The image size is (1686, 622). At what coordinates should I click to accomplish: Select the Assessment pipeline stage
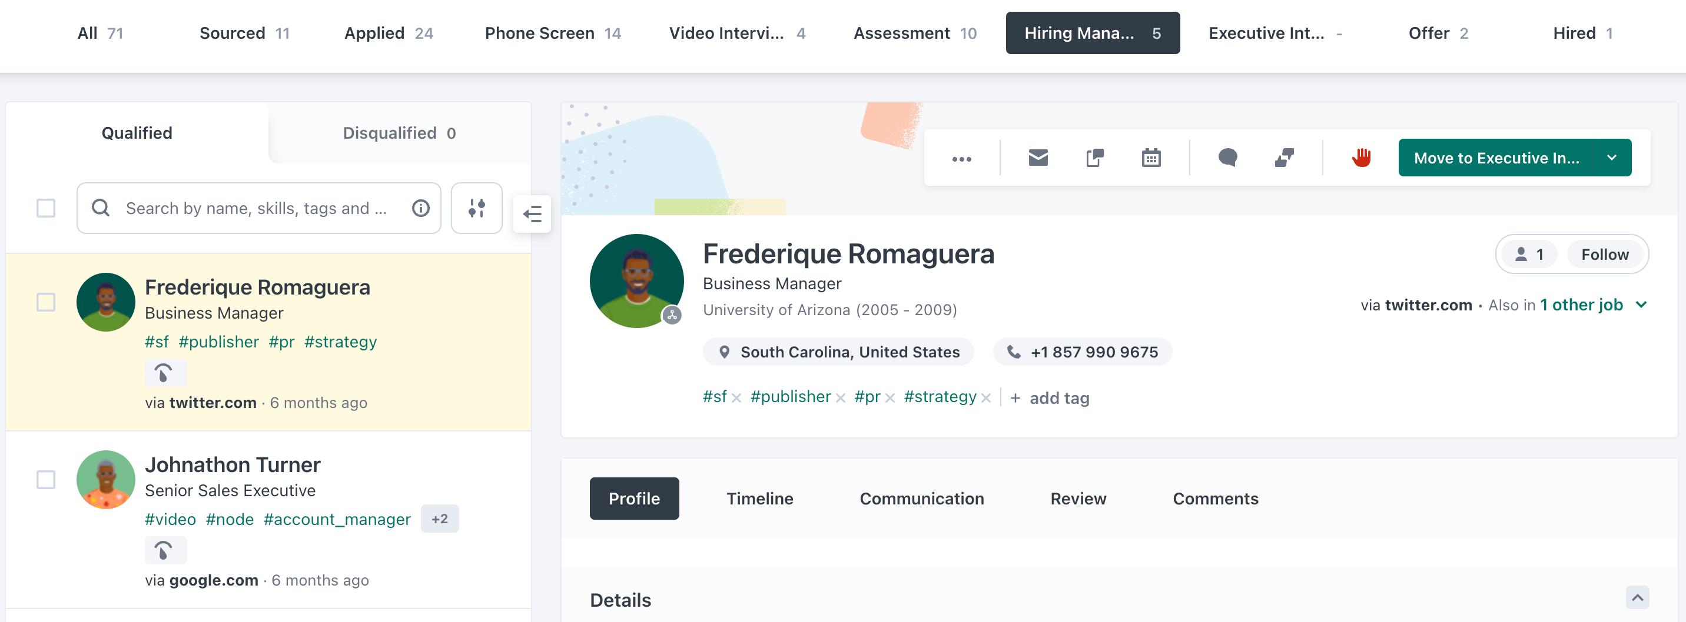coord(914,33)
